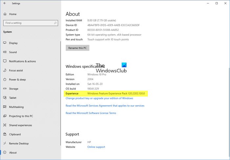Screen dimensions: 230x160
Task: Click the Pen and touch value text
Action: [x=108, y=39]
